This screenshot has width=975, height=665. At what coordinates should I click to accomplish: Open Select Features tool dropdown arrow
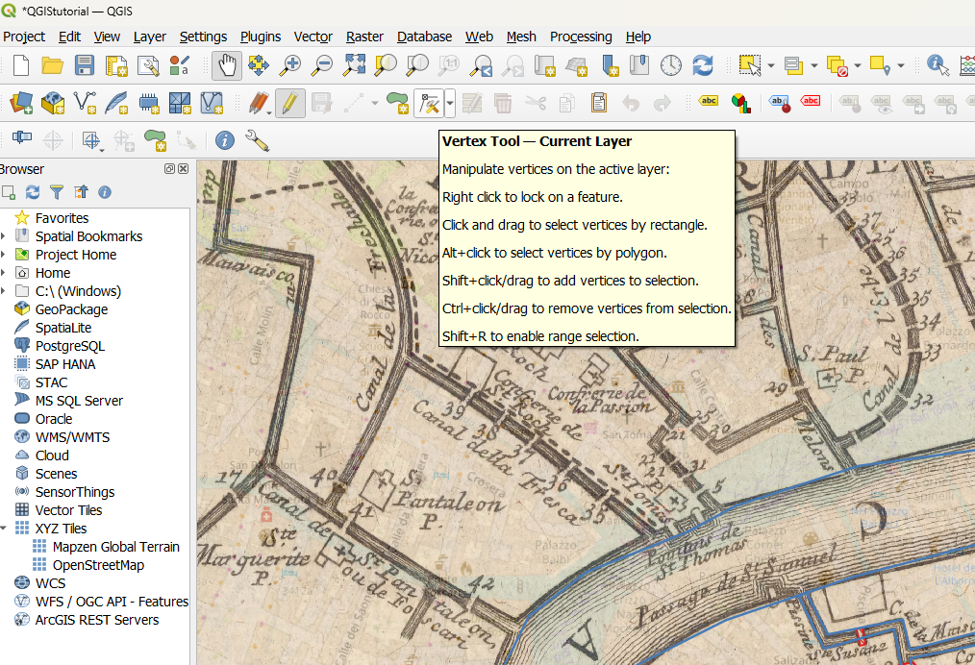(x=771, y=65)
